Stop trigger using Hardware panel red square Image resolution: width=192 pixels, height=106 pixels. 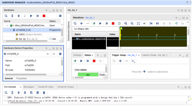[44, 16]
